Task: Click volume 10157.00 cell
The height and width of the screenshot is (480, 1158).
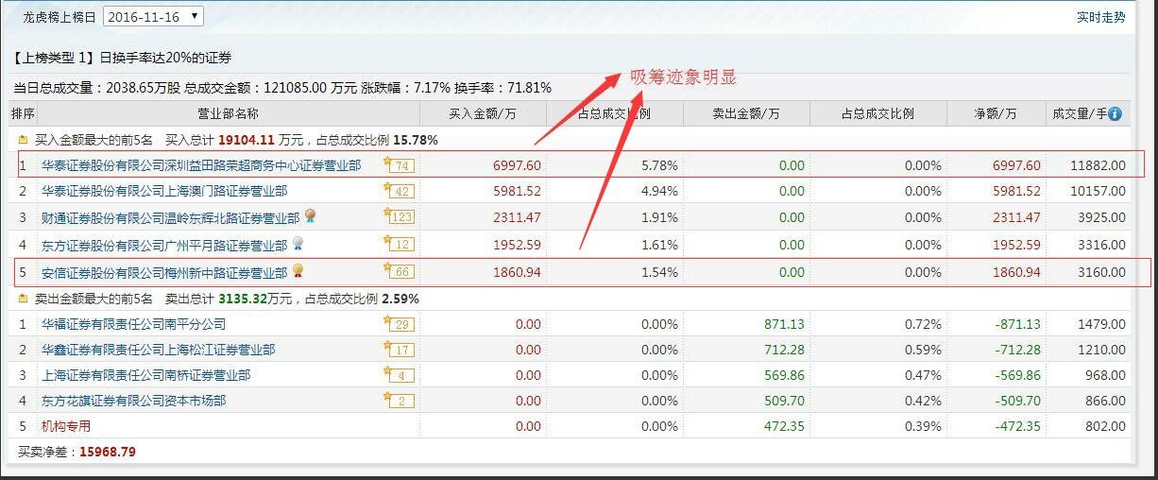Action: [1098, 191]
